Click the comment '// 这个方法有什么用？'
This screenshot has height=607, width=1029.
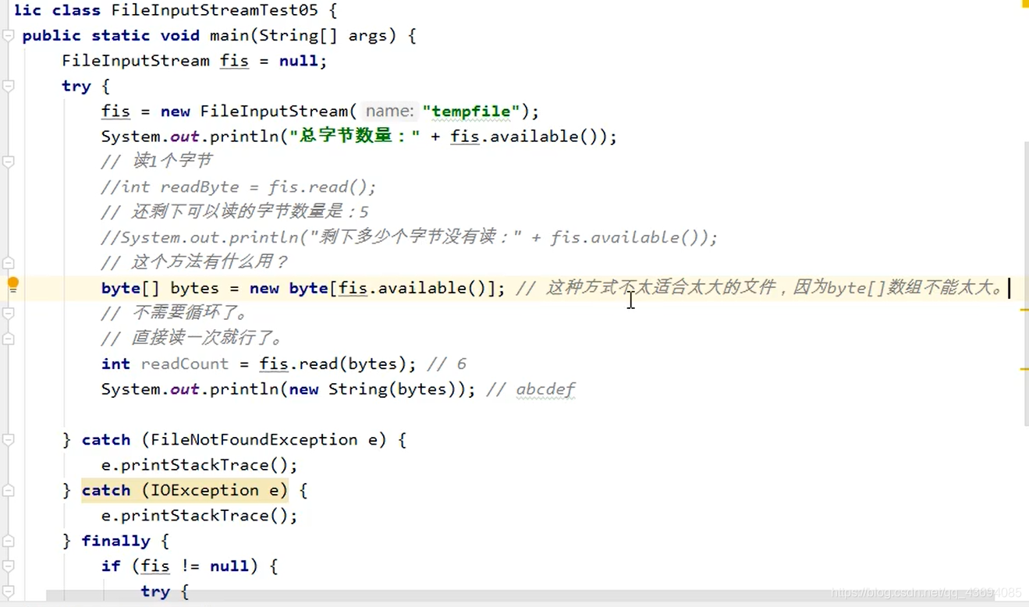click(x=195, y=262)
